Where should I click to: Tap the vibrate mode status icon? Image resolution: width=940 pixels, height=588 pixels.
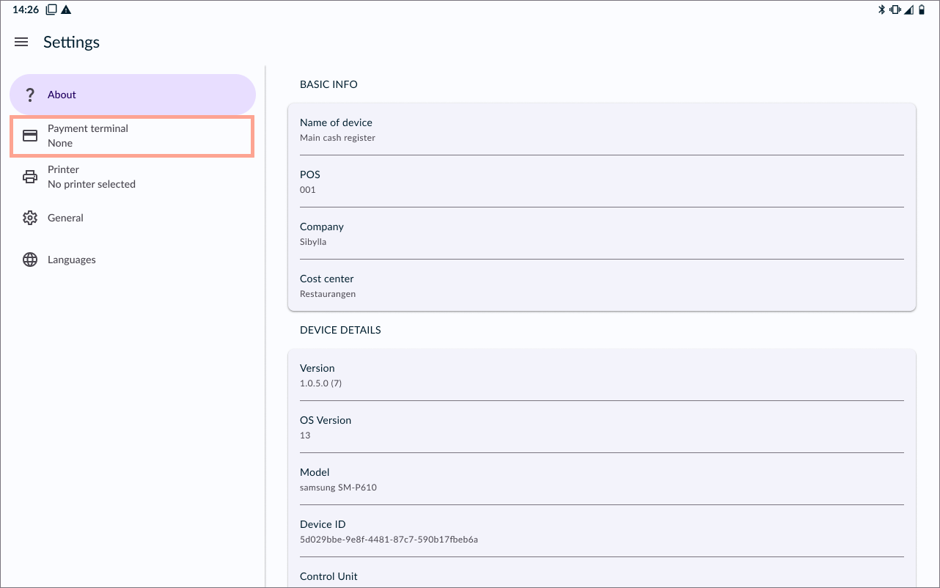(x=895, y=10)
